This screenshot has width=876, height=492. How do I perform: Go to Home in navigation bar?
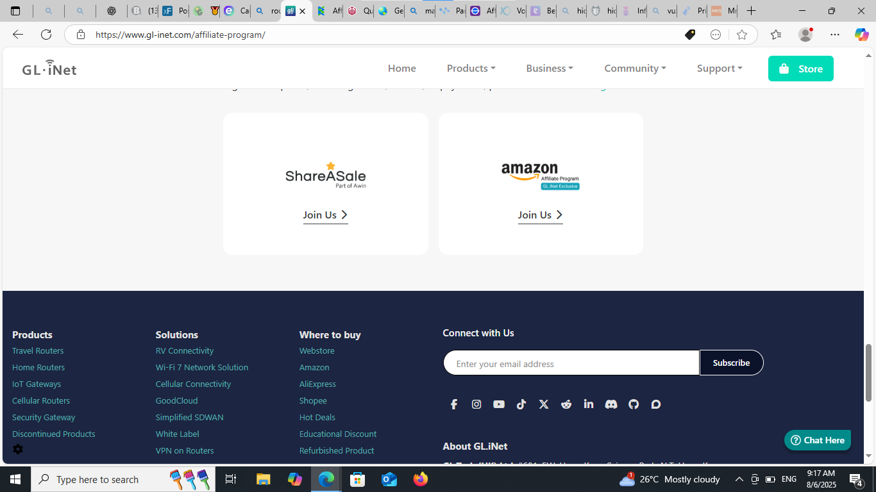tap(402, 68)
